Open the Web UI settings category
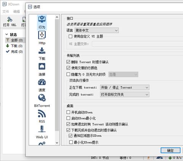This screenshot has width=183, height=161. coord(42,132)
